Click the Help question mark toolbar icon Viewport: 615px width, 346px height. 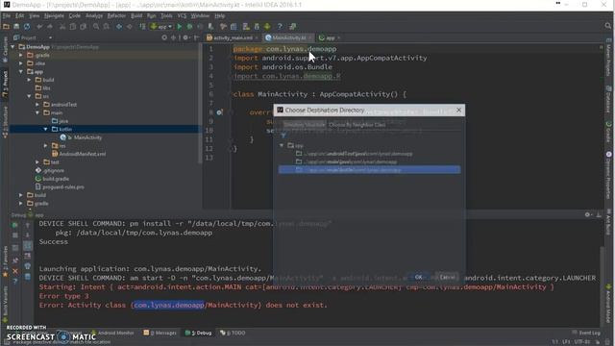click(280, 26)
